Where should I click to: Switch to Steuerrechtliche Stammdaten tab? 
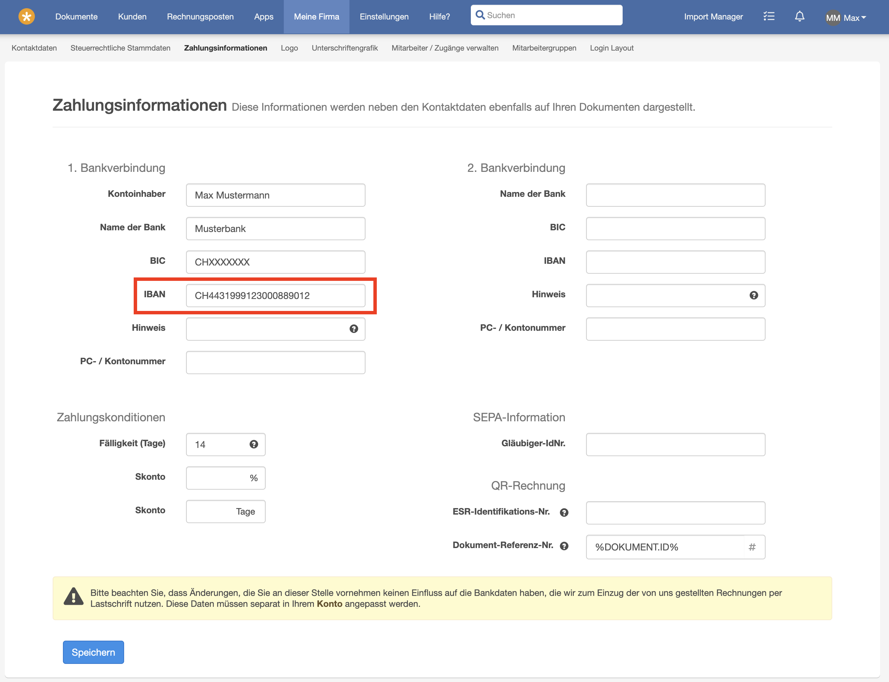[x=120, y=48]
